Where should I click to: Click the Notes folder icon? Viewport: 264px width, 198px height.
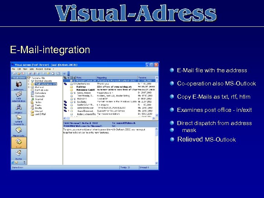click(x=32, y=102)
